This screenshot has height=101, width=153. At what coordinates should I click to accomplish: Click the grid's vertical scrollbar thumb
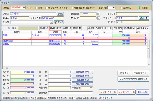[149, 48]
